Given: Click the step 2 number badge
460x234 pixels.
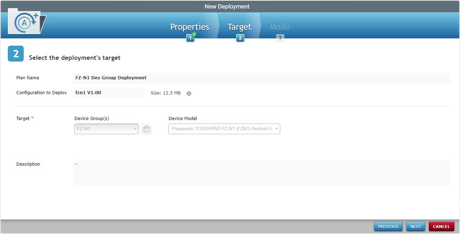Looking at the screenshot, I should (x=240, y=38).
